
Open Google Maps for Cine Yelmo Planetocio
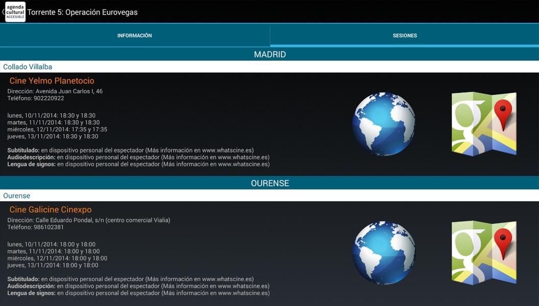tap(484, 123)
